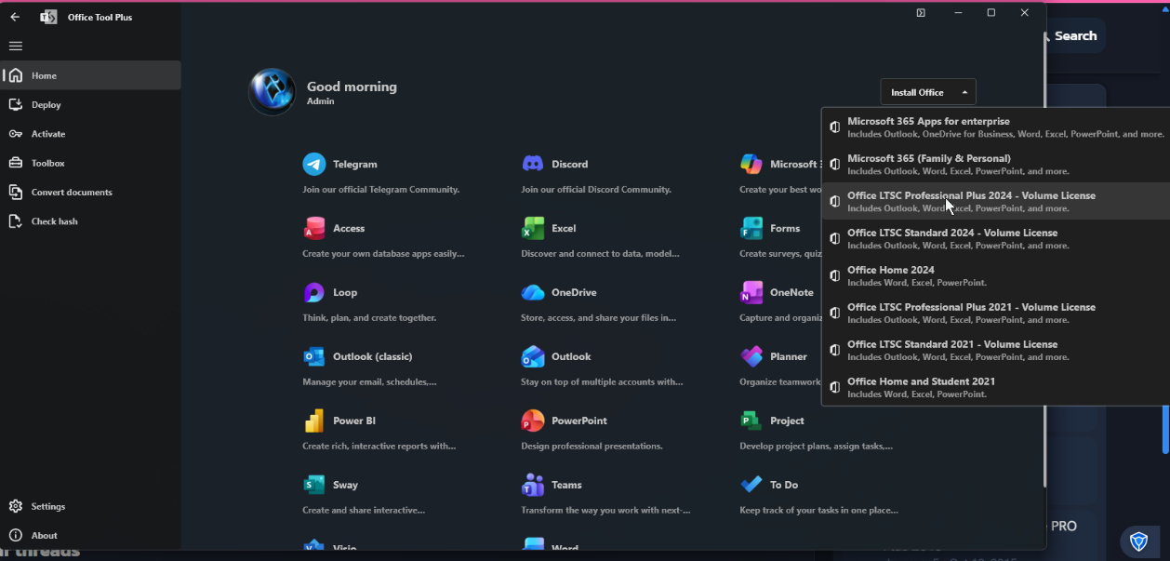Open the Discord community icon

[533, 164]
